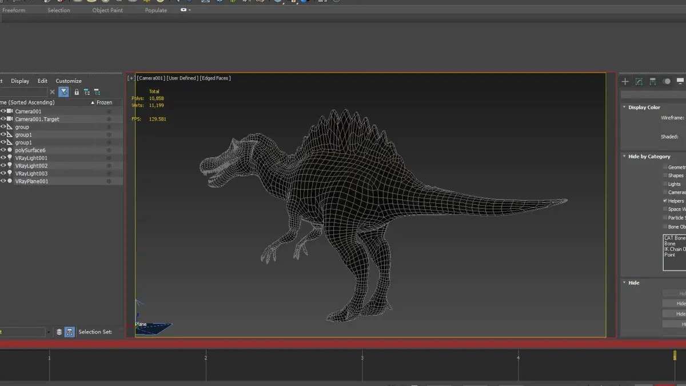Viewport: 686px width, 386px height.
Task: Switch to the Display command panel tab
Action: coord(680,82)
